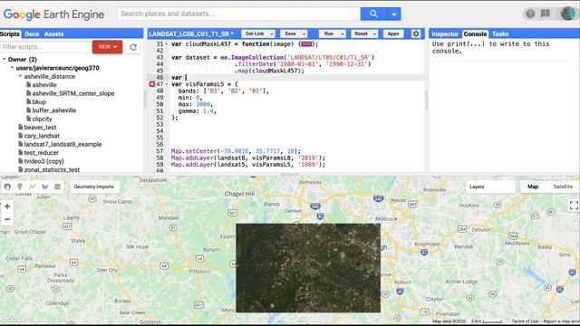Click the code editor vertical scrollbar

[426, 100]
